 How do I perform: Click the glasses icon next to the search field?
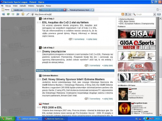159,14
